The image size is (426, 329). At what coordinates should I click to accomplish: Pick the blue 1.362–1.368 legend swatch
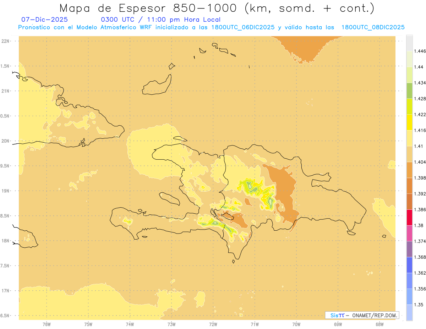409,265
